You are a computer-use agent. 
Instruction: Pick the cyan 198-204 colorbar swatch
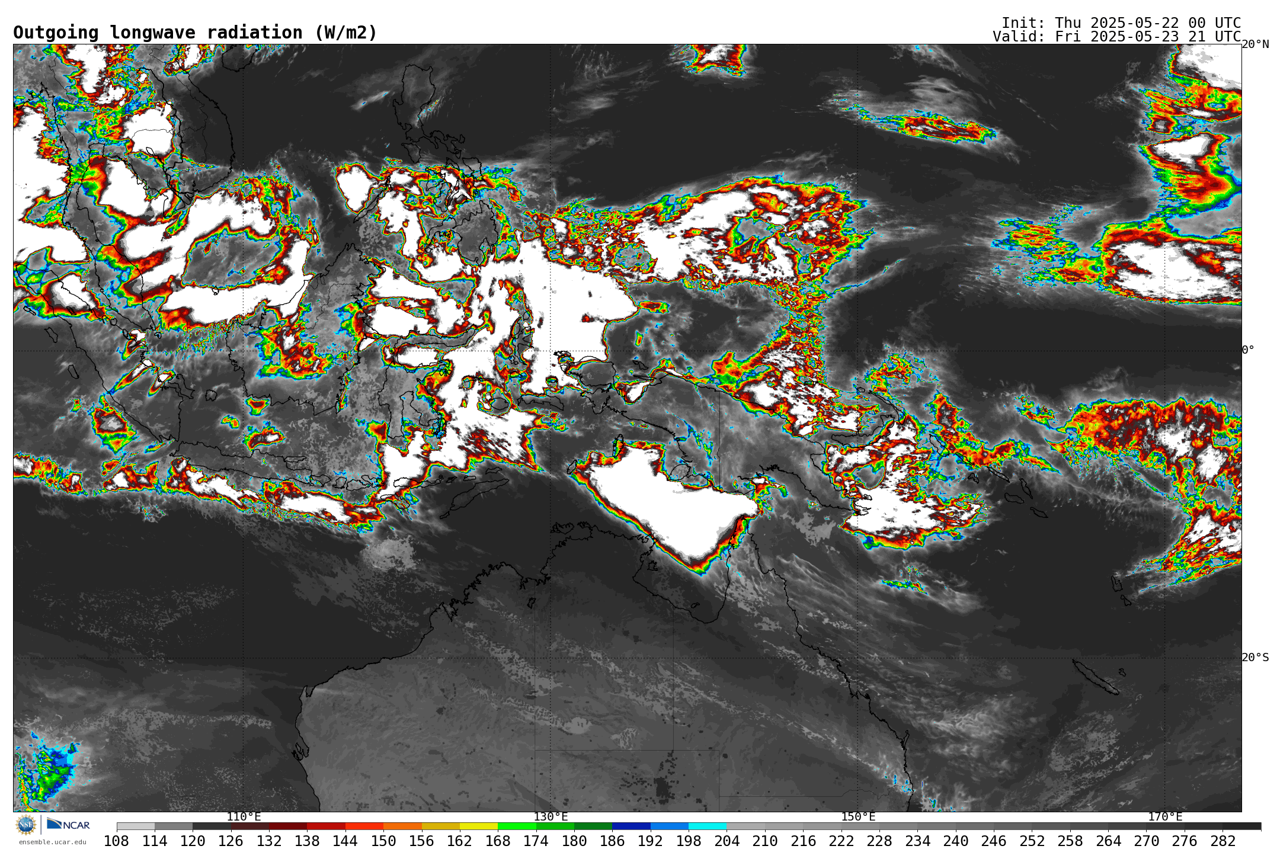[x=708, y=826]
